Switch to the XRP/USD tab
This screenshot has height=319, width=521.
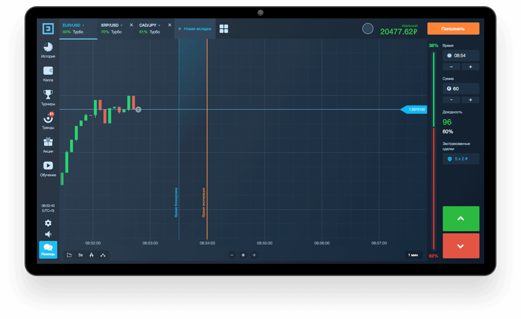tap(110, 28)
